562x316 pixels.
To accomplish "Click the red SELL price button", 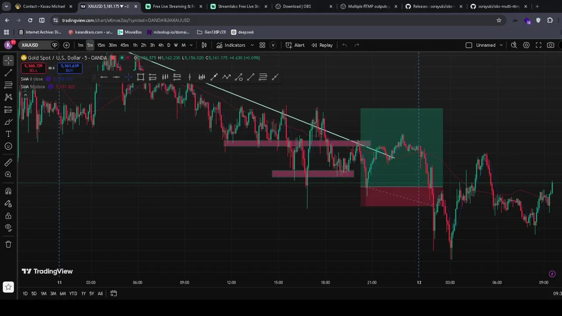I will (33, 68).
